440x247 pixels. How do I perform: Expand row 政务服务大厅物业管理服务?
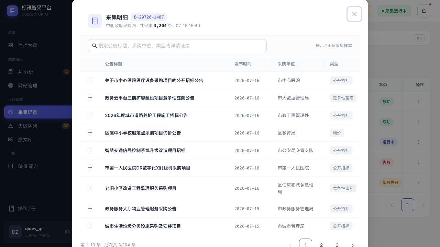click(90, 208)
